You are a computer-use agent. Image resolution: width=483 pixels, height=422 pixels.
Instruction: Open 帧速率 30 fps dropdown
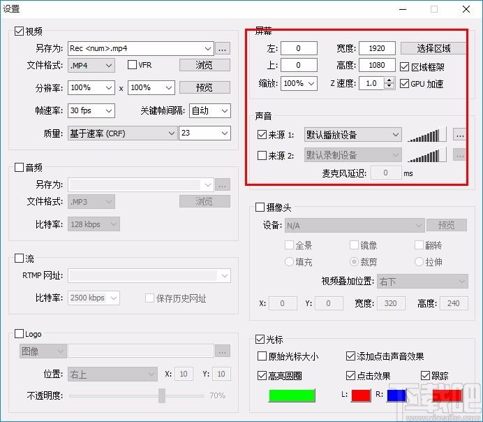(x=91, y=110)
